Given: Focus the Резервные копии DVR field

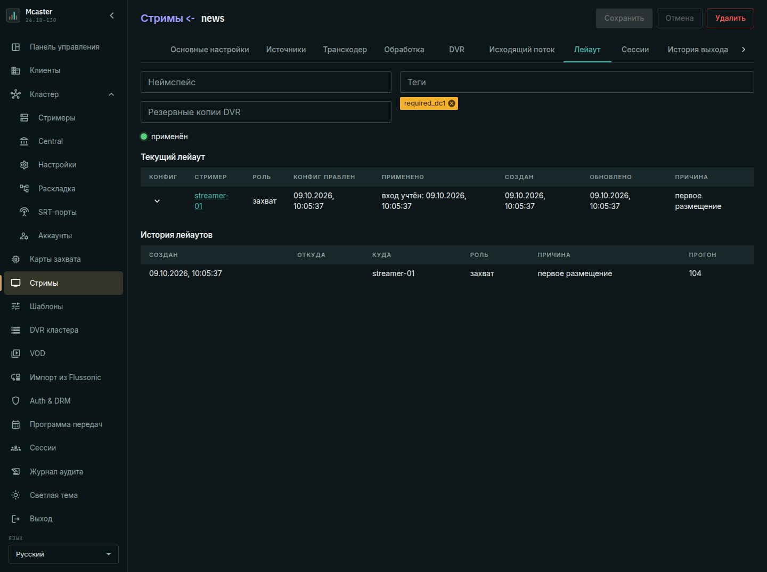Looking at the screenshot, I should point(266,112).
